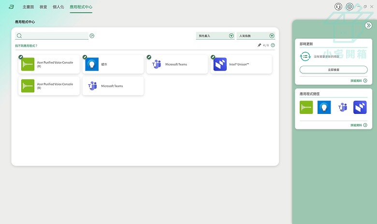The width and height of the screenshot is (377, 224).
Task: Select the 應用程式中心 tab
Action: 81,7
